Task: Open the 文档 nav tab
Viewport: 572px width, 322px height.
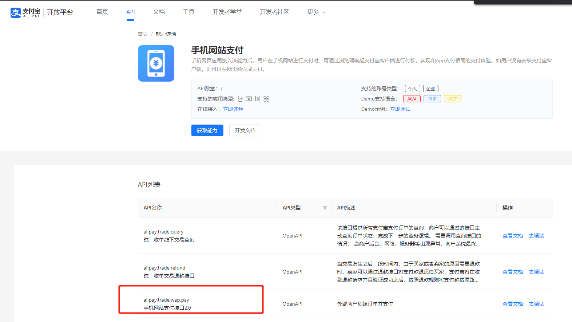Action: 159,12
